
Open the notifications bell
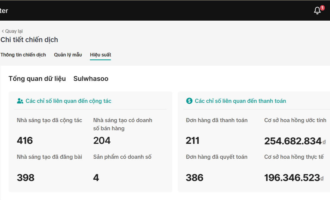[x=317, y=11]
